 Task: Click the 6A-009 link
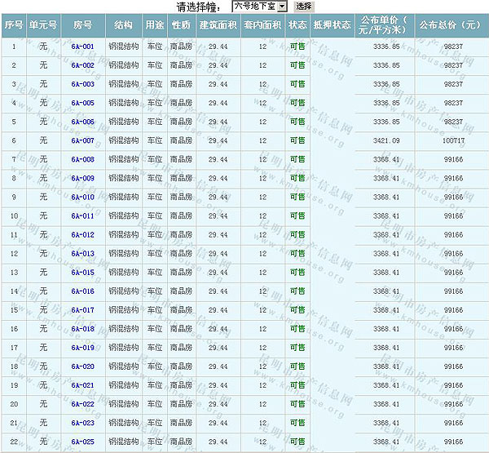coord(82,178)
